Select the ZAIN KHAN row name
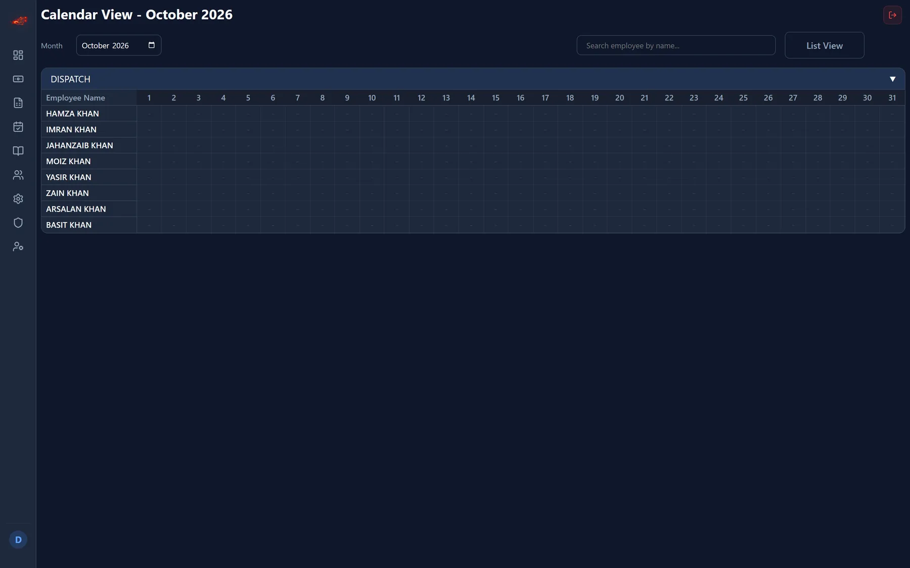 tap(67, 193)
